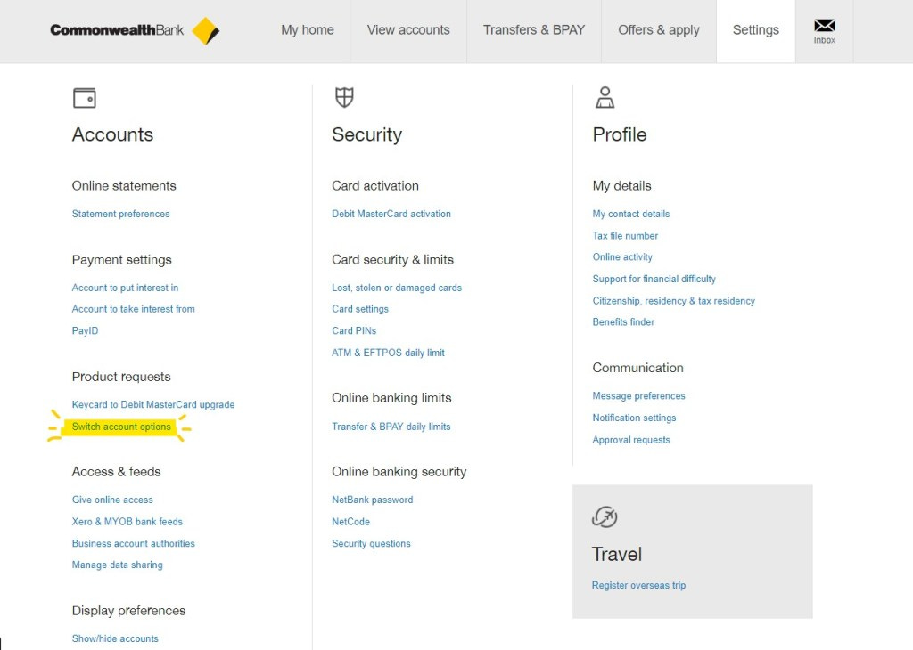Open Approval requests link
This screenshot has width=913, height=650.
tap(631, 440)
